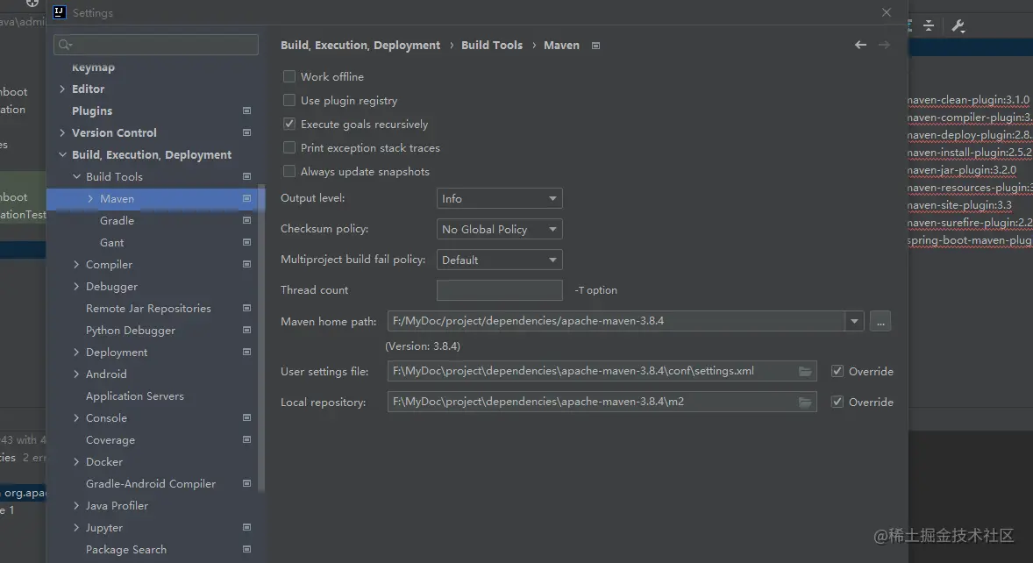1033x563 pixels.
Task: Expand the Editor settings node
Action: 62,89
